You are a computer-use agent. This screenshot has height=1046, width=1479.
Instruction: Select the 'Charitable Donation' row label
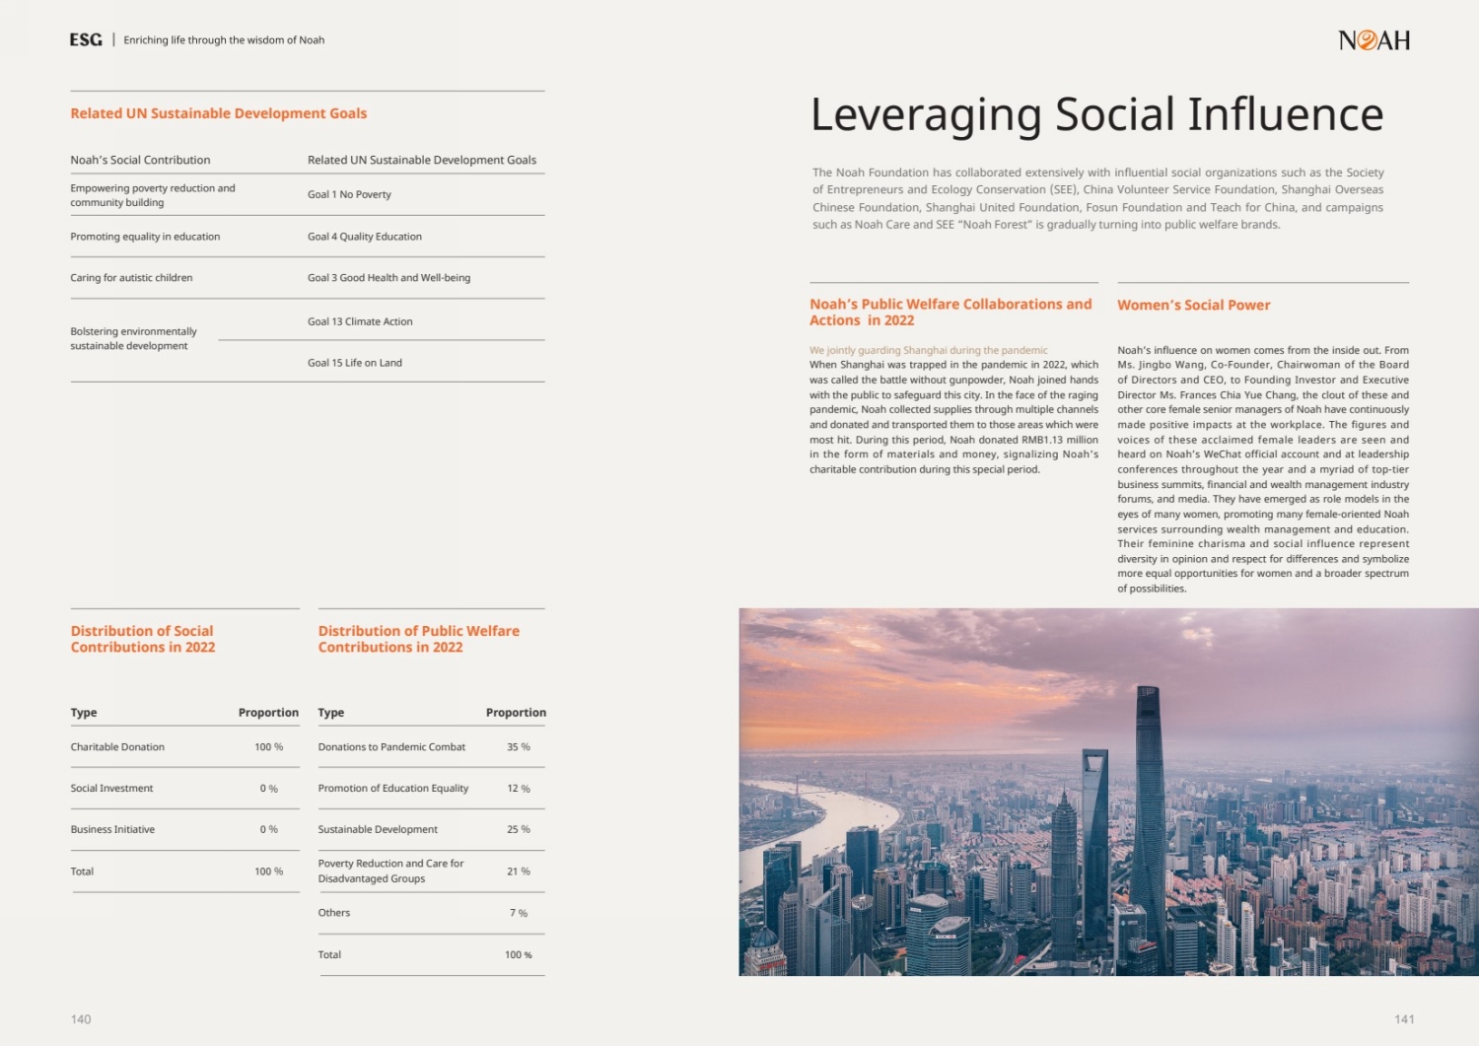(117, 747)
